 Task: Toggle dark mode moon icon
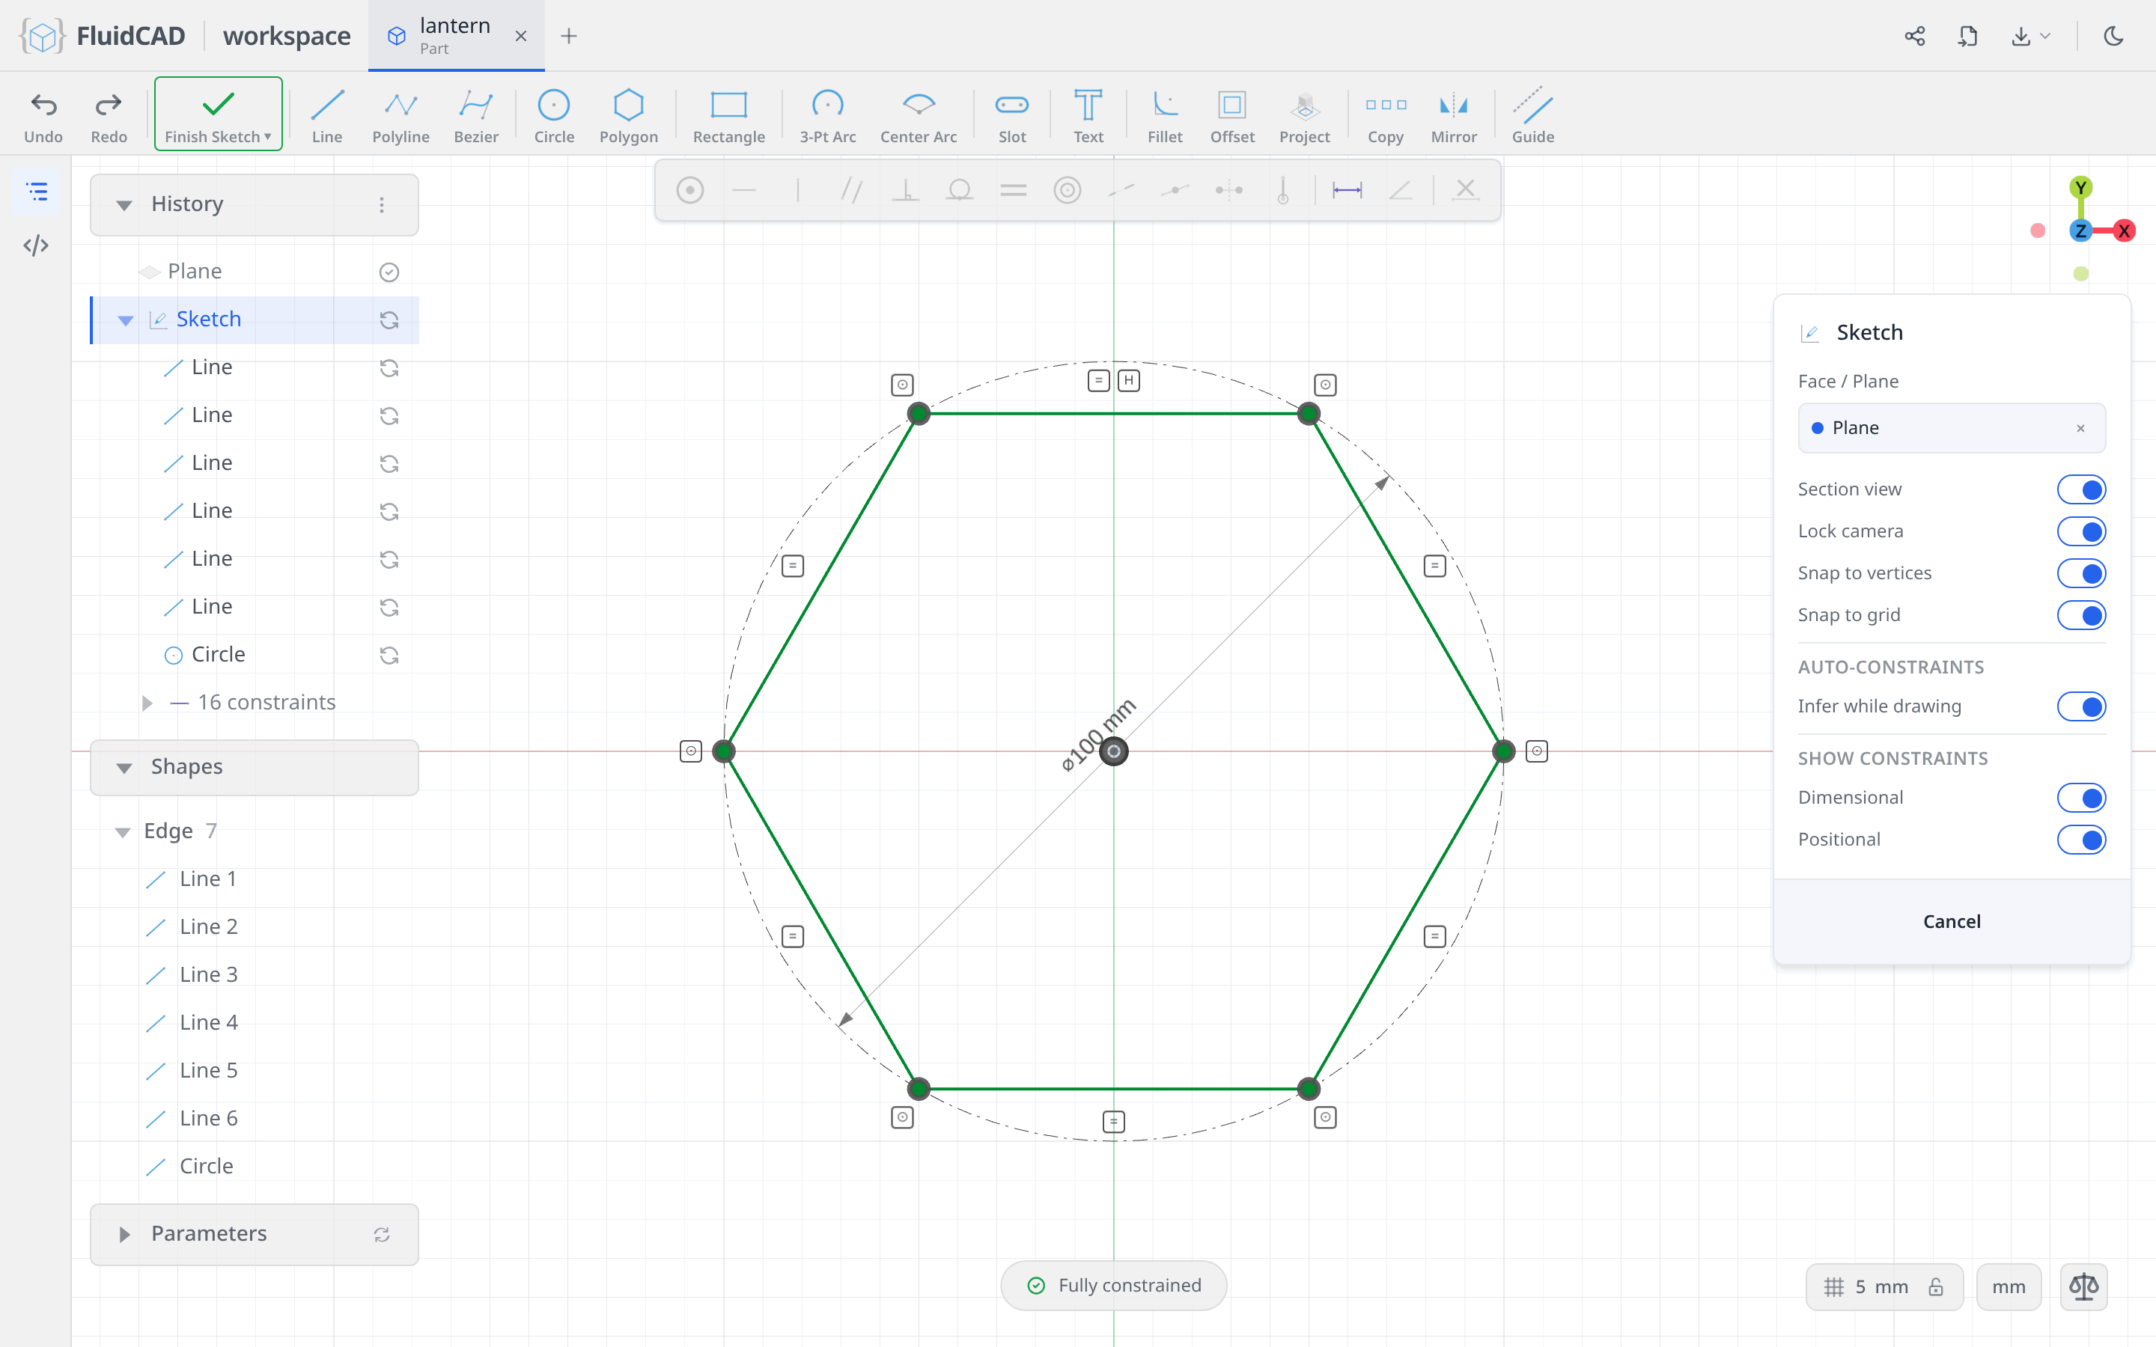[x=2113, y=36]
